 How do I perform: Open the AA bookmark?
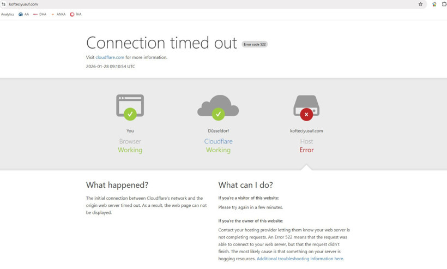click(23, 15)
